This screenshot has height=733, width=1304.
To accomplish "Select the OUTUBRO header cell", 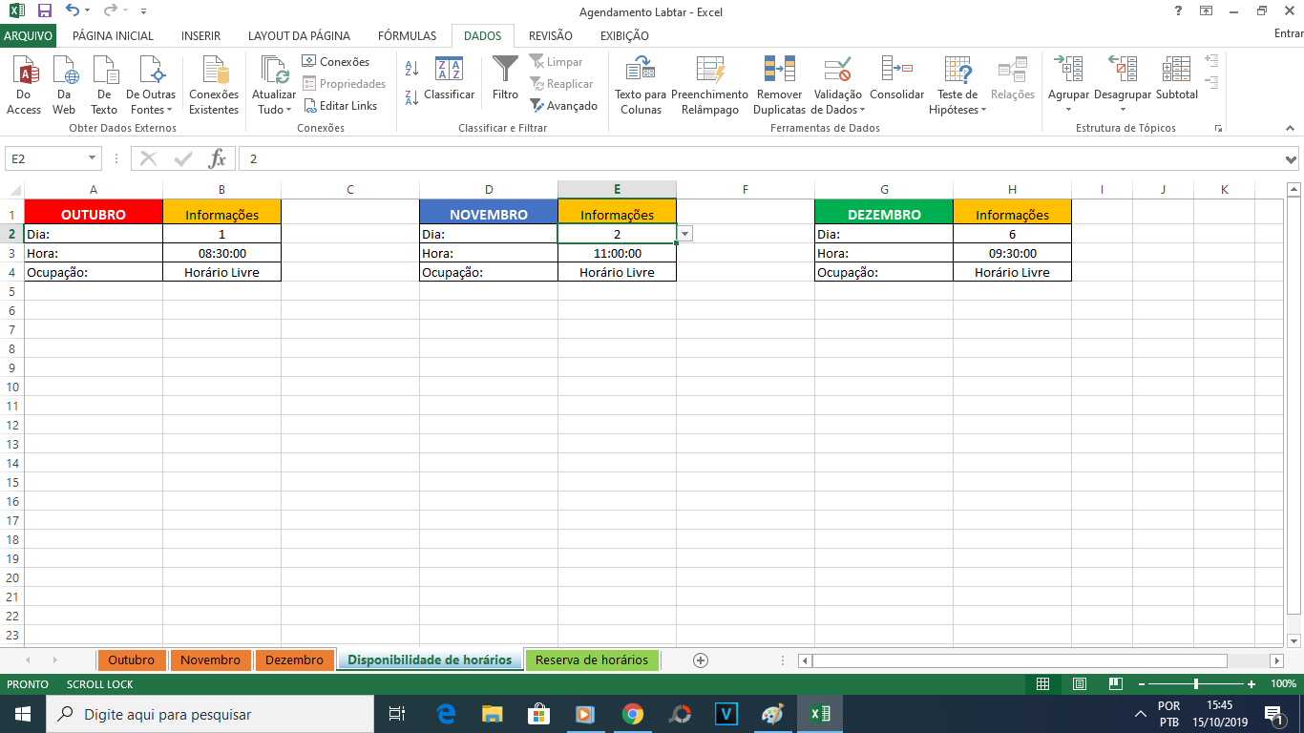I will click(94, 215).
